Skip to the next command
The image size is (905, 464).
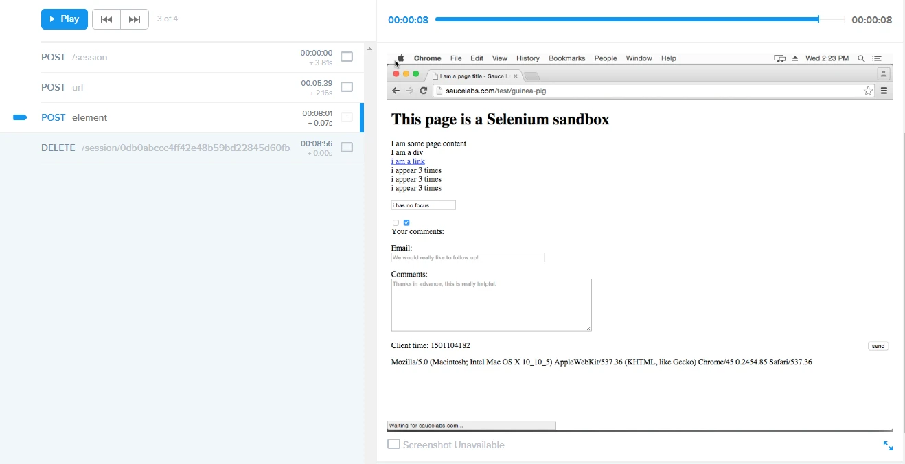pyautogui.click(x=135, y=19)
